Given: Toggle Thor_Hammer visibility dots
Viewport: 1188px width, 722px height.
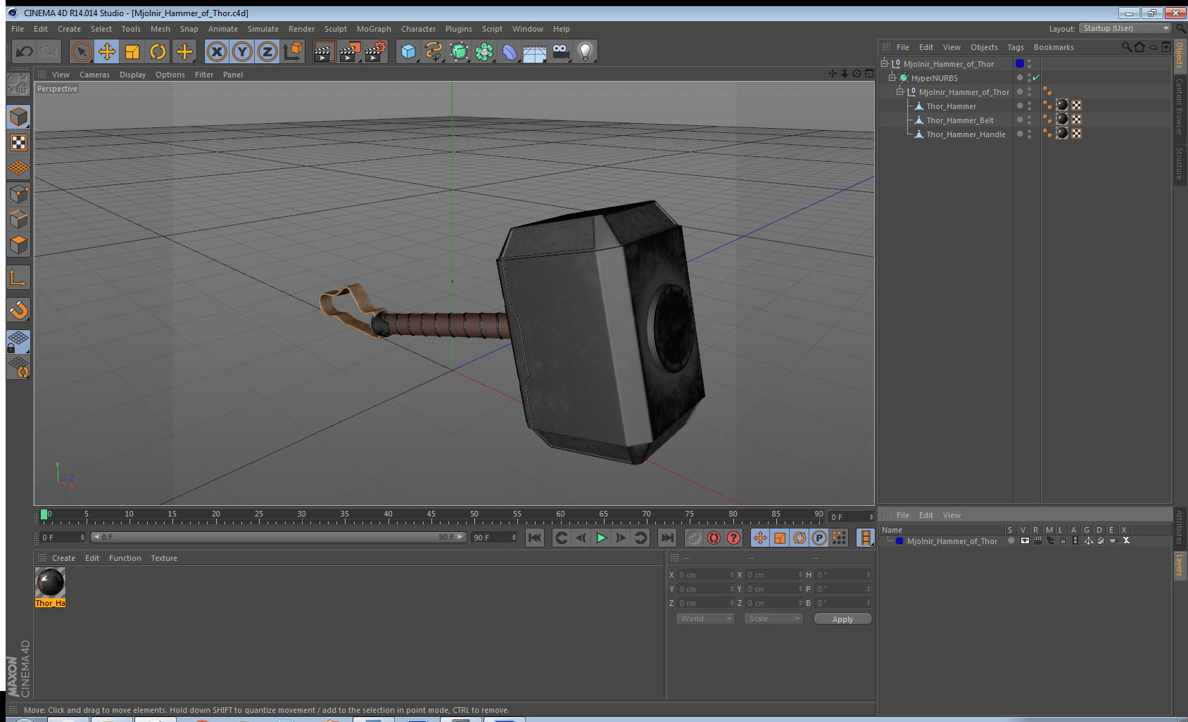Looking at the screenshot, I should (x=1029, y=106).
